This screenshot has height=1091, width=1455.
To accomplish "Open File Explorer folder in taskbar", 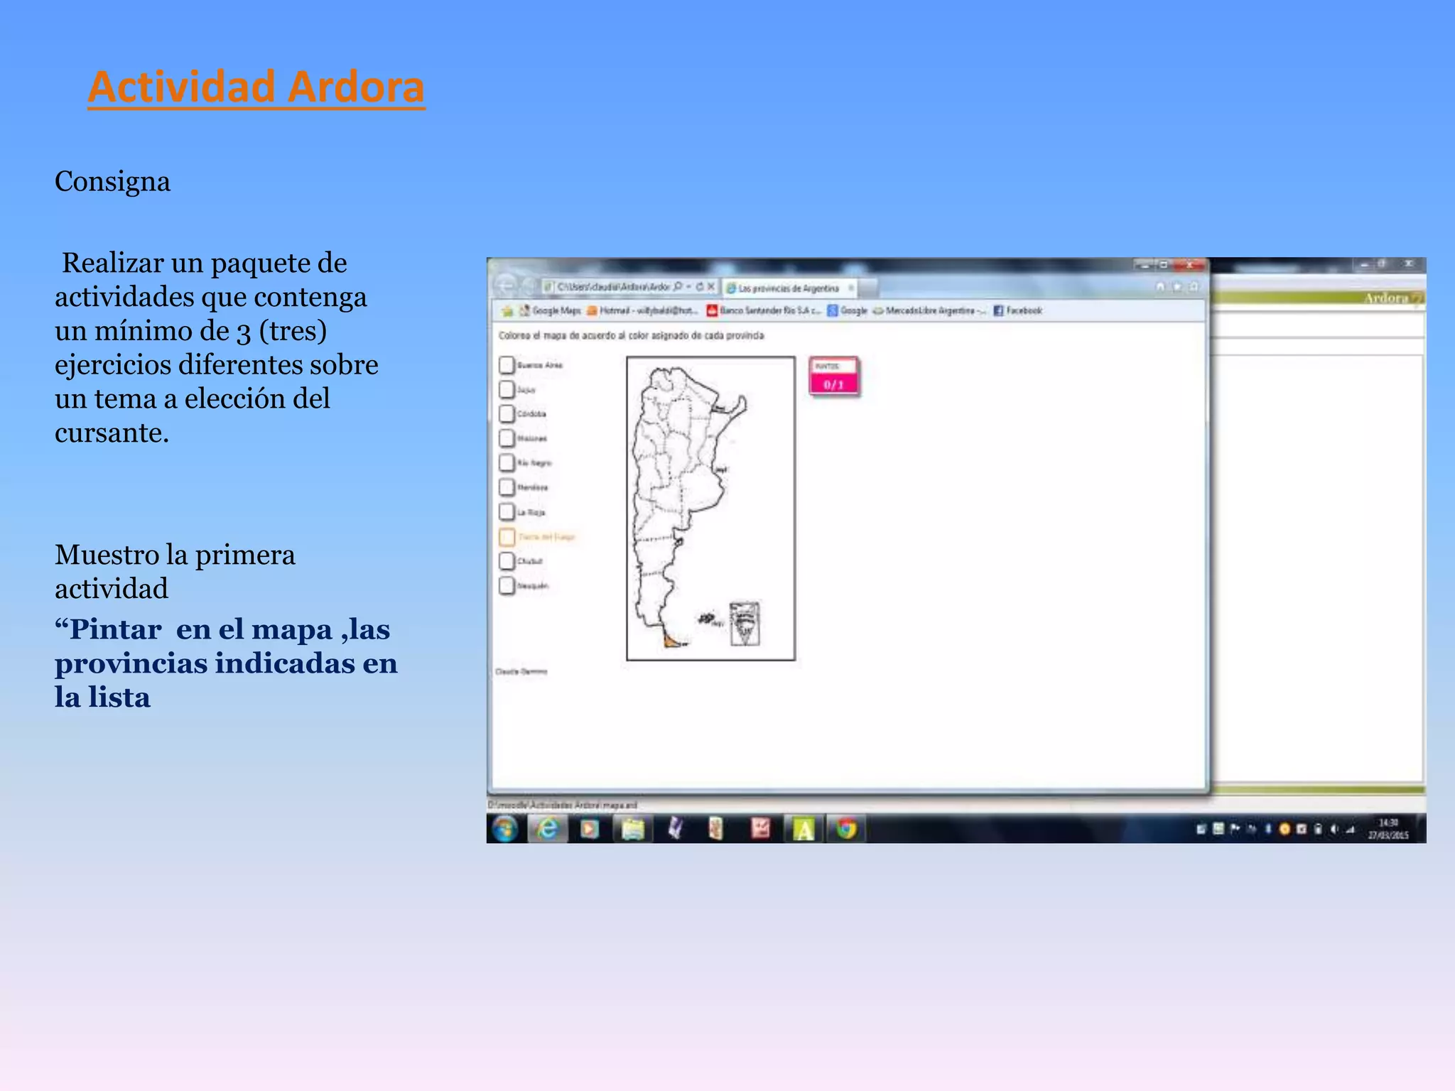I will (x=632, y=829).
